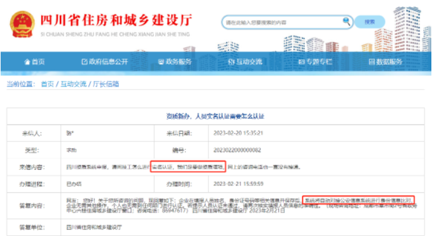Click the 当前位置 label

(21, 84)
